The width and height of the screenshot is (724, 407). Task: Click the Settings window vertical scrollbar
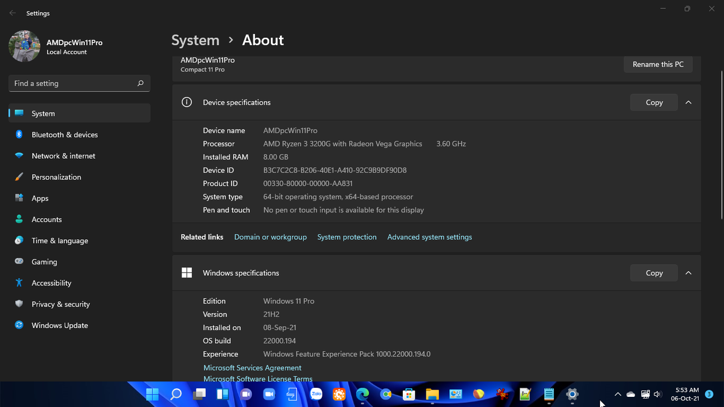[721, 145]
